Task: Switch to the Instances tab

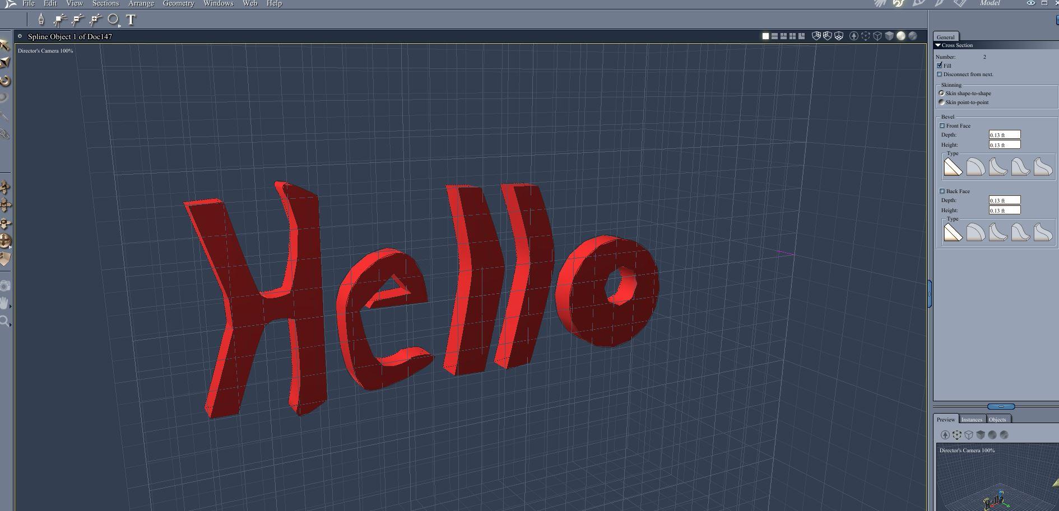Action: [x=972, y=419]
